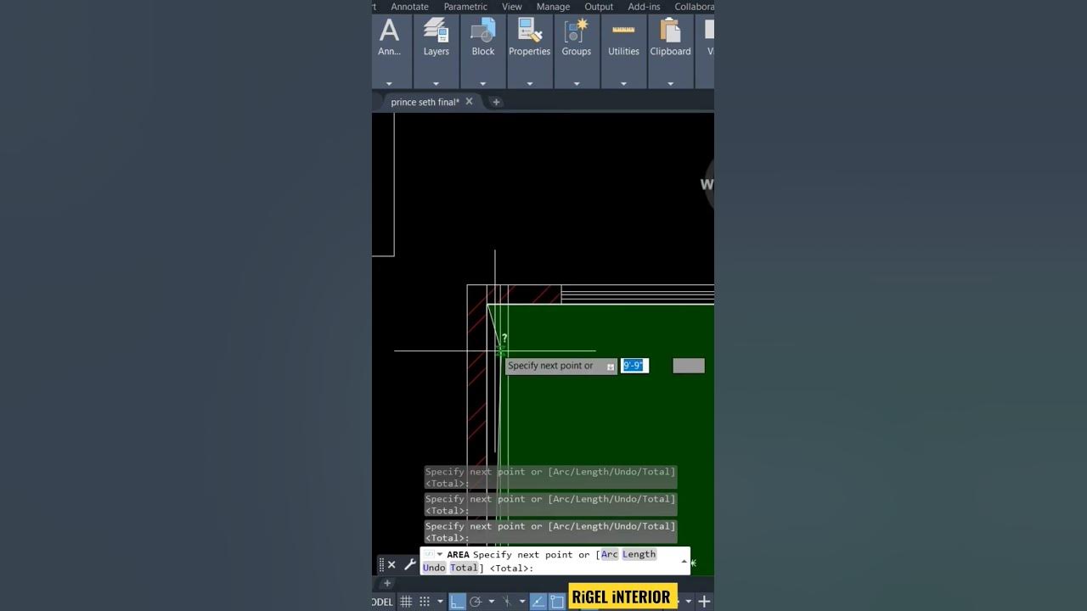Image resolution: width=1087 pixels, height=611 pixels.
Task: Expand the Groups panel flyout
Action: click(577, 84)
